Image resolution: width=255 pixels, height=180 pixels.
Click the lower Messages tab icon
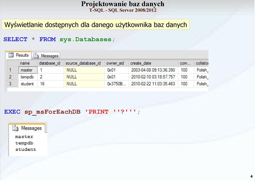point(15,128)
